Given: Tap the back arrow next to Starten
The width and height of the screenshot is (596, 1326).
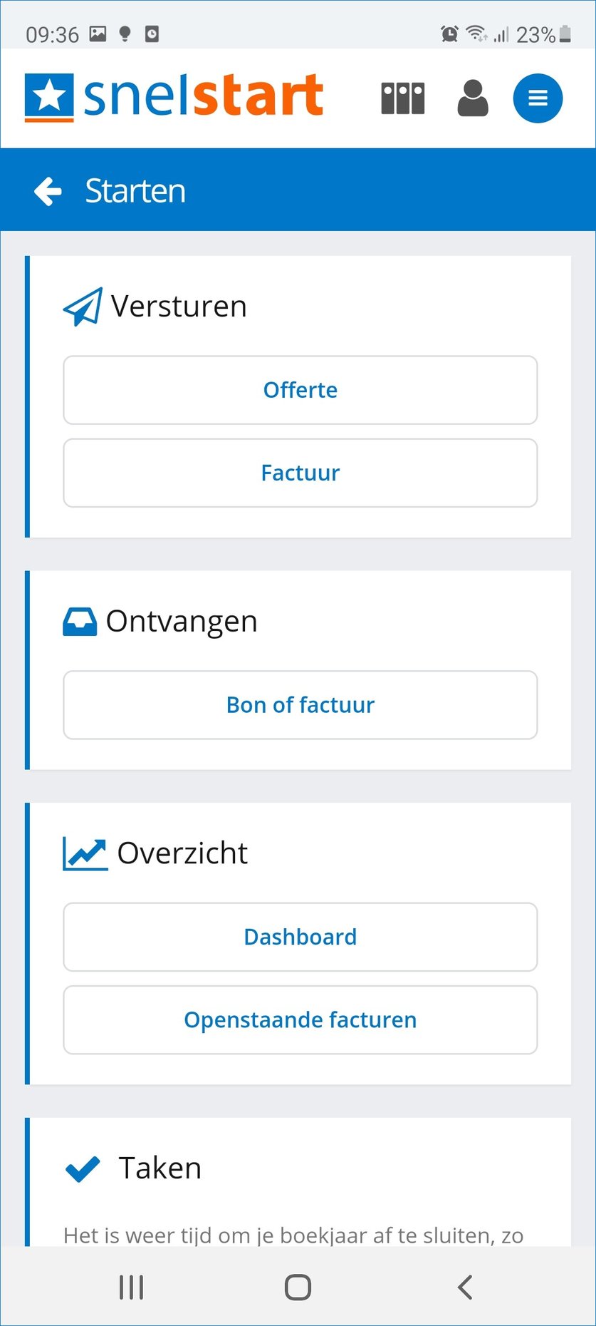Looking at the screenshot, I should click(48, 191).
